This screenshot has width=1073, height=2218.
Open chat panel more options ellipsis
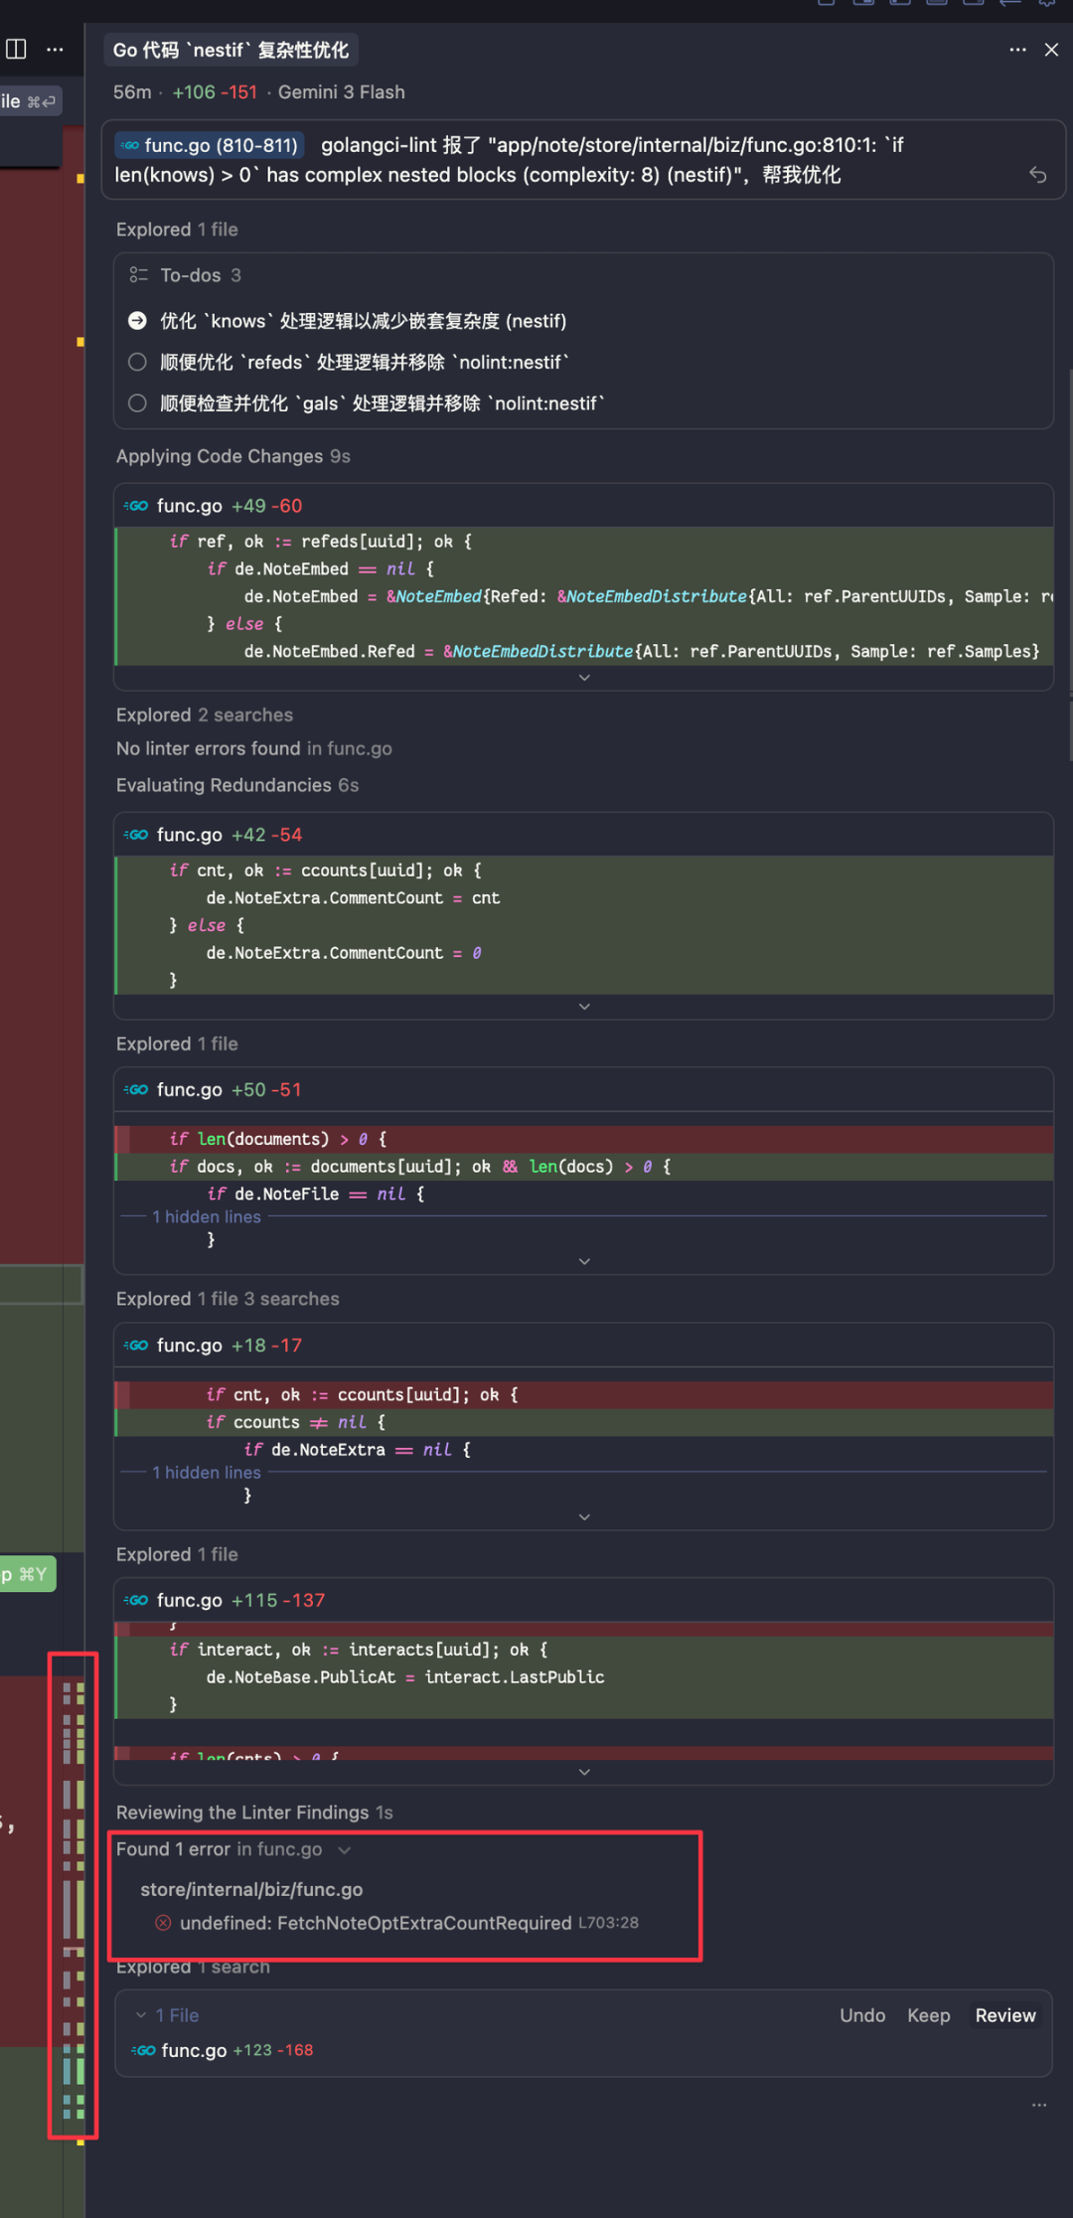[1017, 50]
